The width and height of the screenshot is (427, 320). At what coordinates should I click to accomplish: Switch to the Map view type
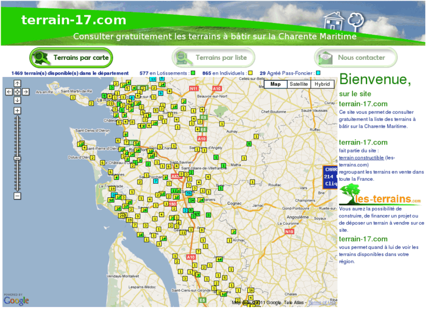275,84
